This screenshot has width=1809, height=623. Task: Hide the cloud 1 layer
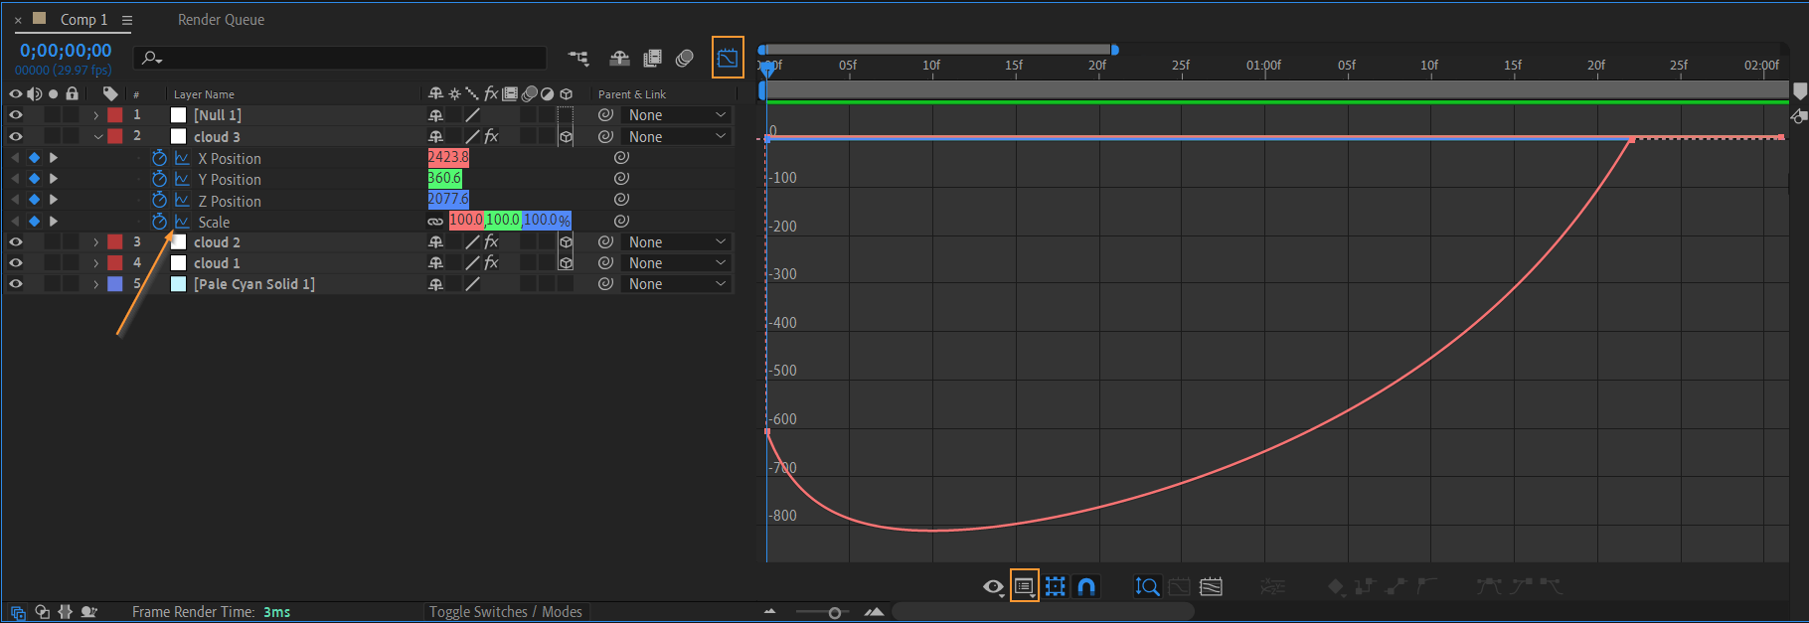point(16,262)
